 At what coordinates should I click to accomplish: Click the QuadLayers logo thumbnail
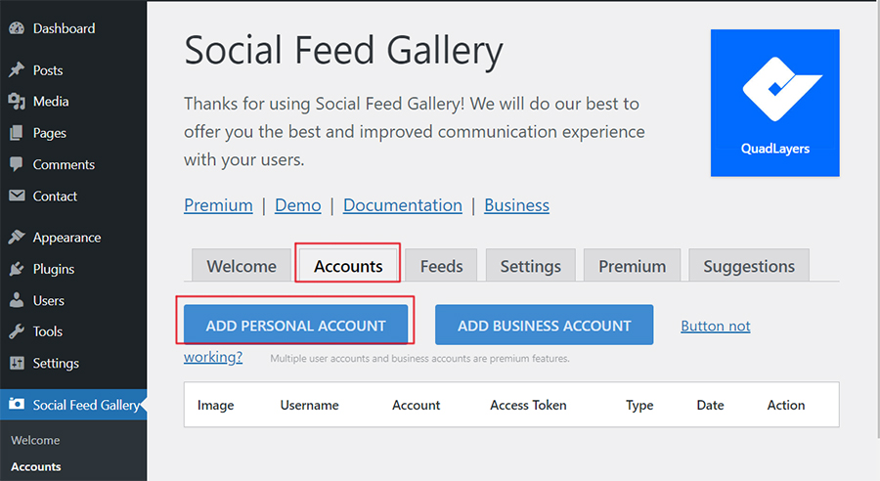coord(774,103)
